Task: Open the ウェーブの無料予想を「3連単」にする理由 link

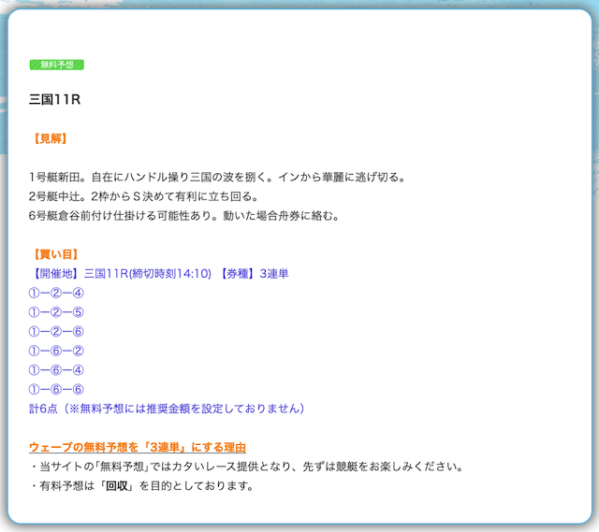Action: click(x=138, y=447)
